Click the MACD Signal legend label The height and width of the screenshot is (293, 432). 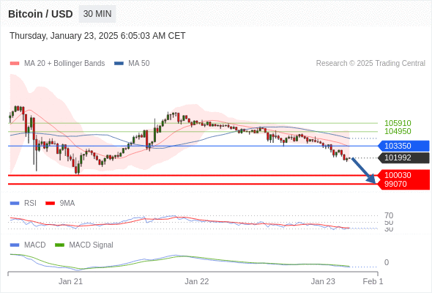click(91, 245)
